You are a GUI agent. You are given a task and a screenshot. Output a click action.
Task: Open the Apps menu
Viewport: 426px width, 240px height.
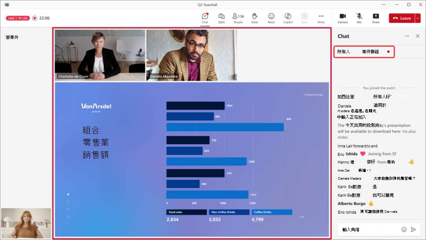[x=304, y=18]
